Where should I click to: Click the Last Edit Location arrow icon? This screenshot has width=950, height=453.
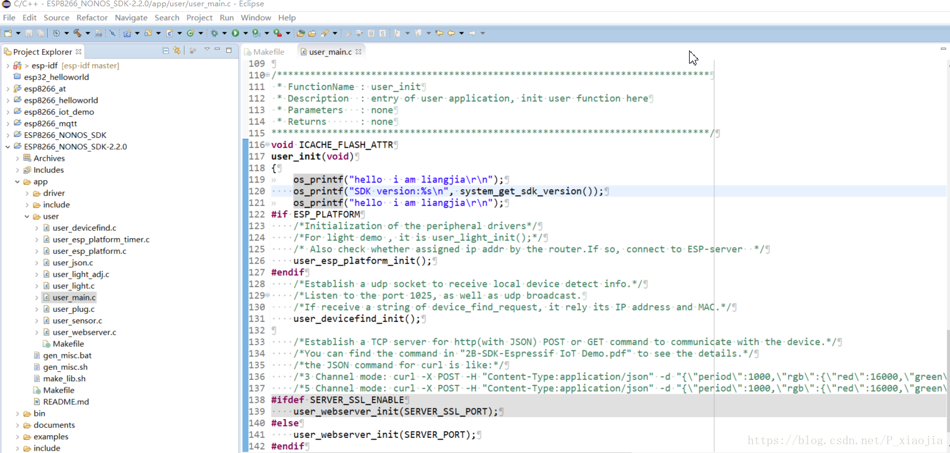(439, 33)
